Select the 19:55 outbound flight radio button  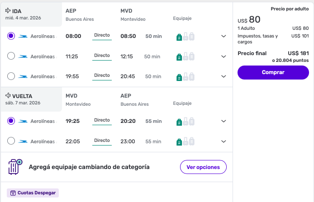[x=11, y=76]
